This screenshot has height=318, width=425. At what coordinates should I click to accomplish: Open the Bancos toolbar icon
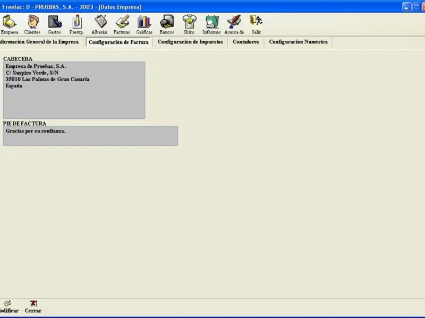click(x=167, y=24)
